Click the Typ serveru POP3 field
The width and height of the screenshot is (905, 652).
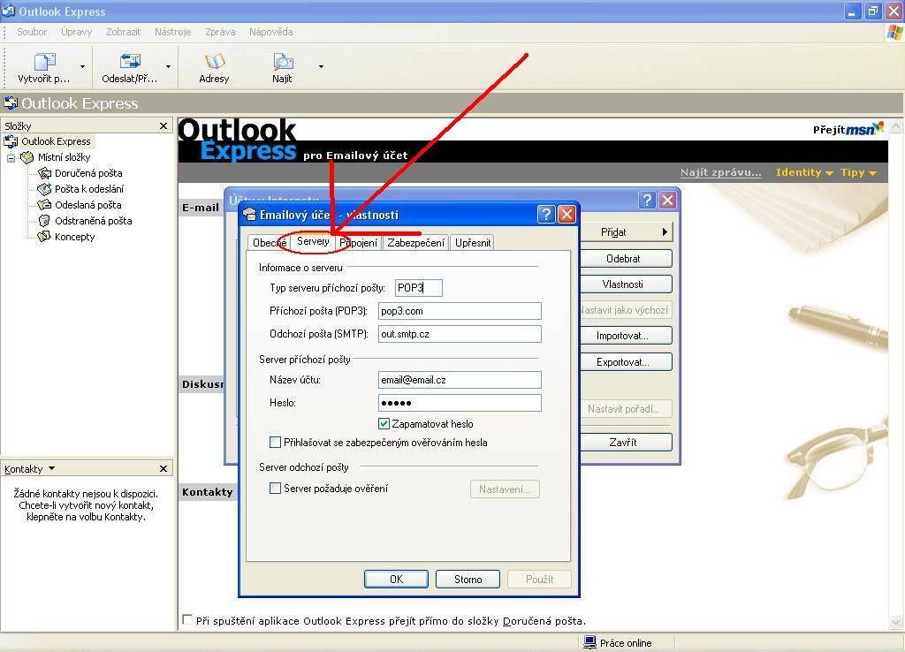[418, 288]
